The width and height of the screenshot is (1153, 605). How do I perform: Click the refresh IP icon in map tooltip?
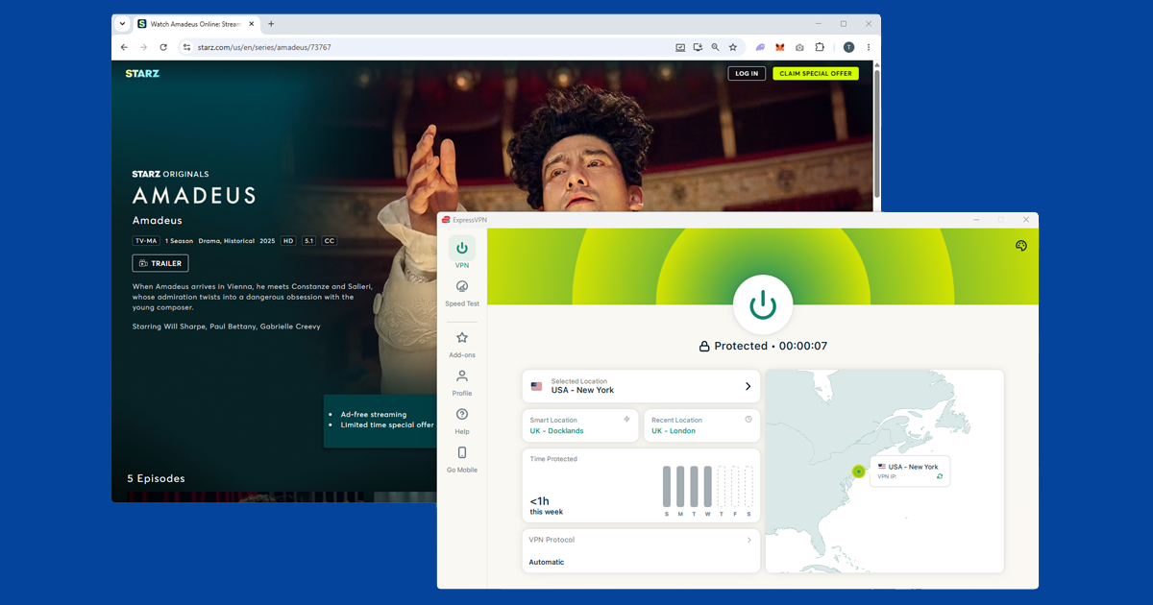(939, 476)
